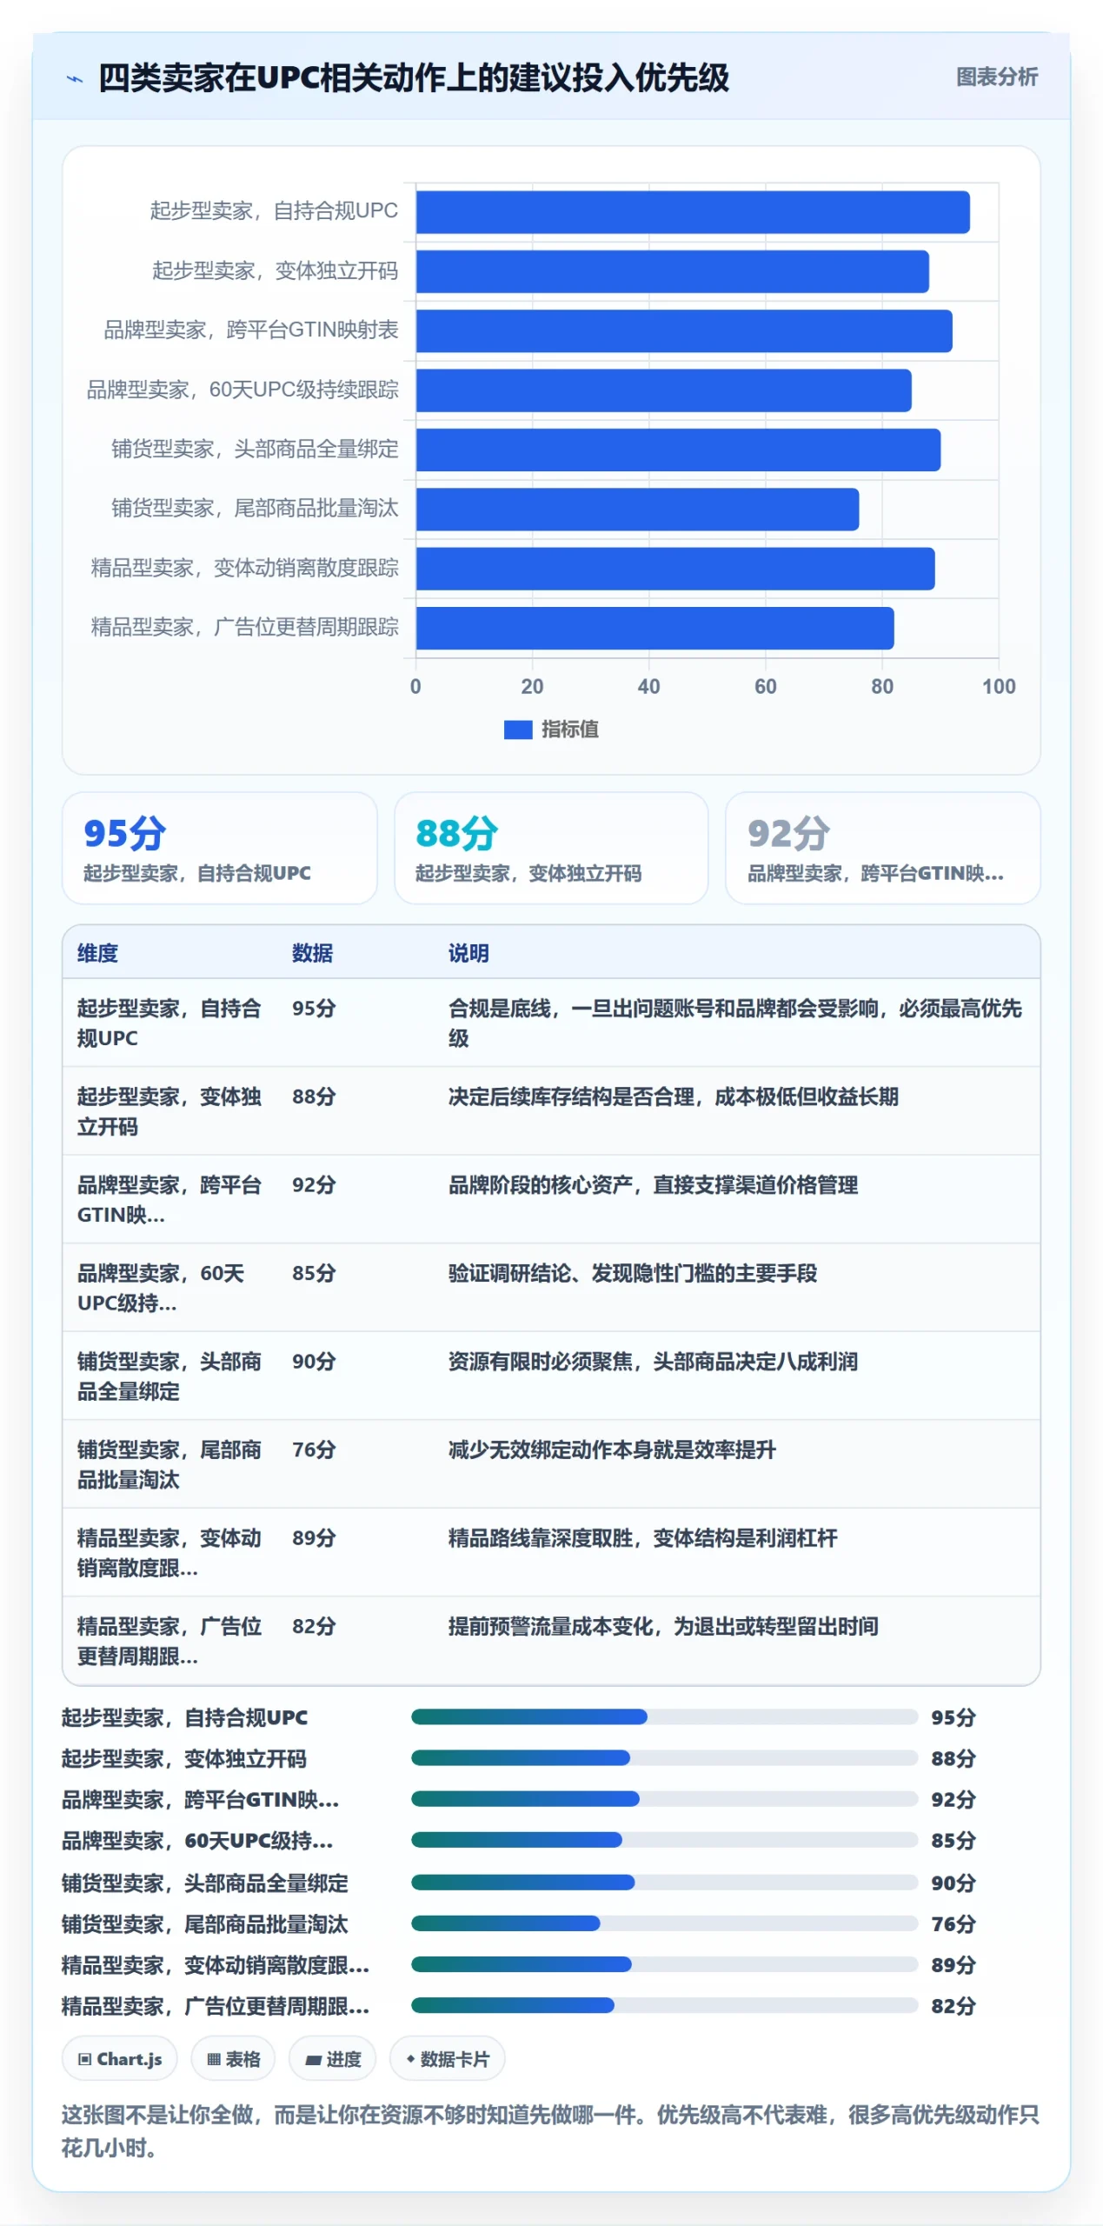
Task: Click the chart bar for 铺货型卖家，尾部商品批量淘汰
Action: 637,509
